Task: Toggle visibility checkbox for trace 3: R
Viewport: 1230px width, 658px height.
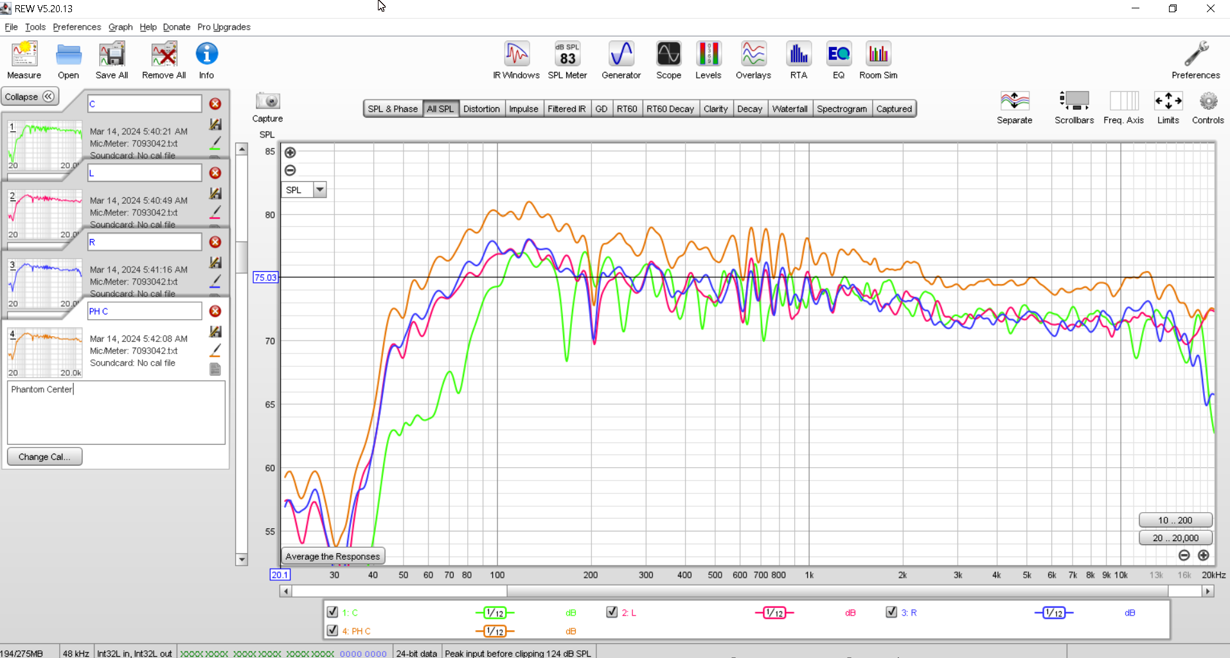Action: coord(891,612)
